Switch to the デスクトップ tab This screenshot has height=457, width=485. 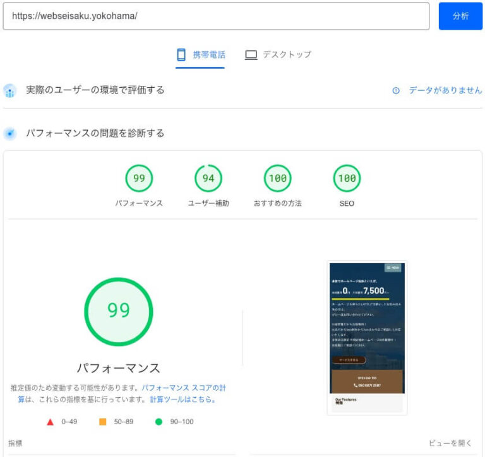pos(278,55)
